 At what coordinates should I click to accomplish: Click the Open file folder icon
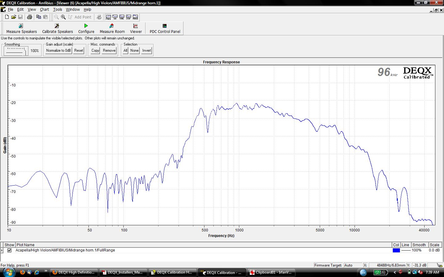[x=14, y=17]
